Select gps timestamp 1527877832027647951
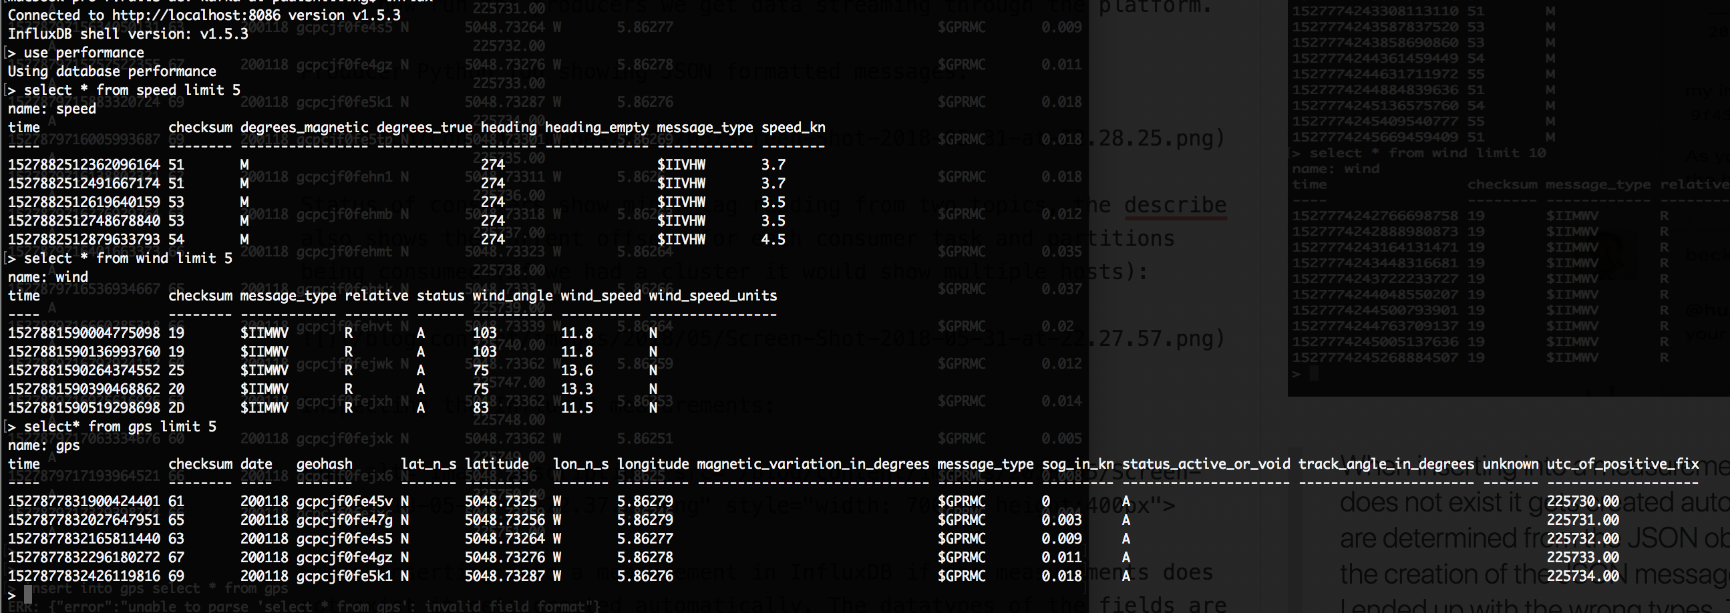Image resolution: width=1730 pixels, height=613 pixels. [x=84, y=520]
